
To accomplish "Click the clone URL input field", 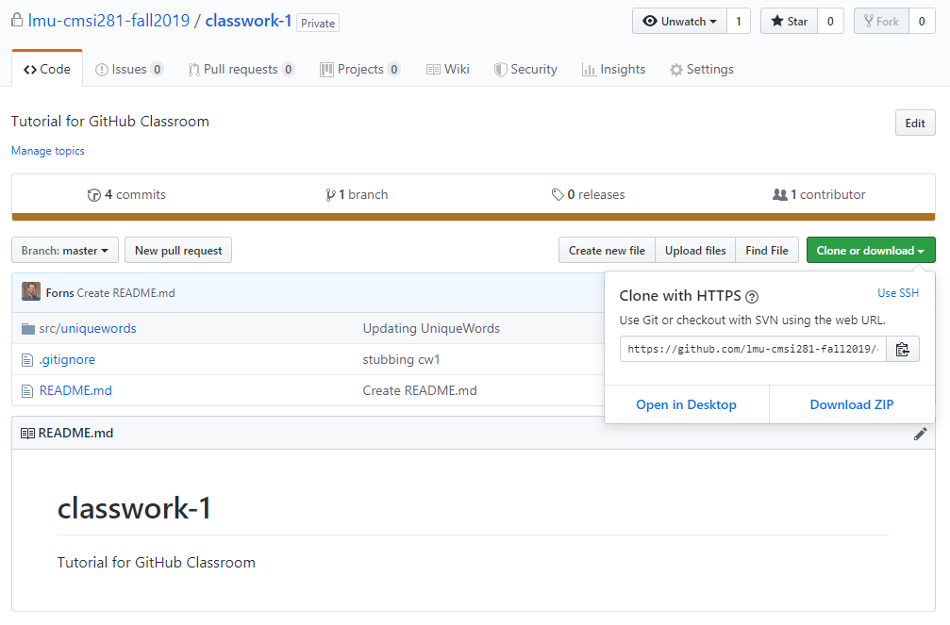I will click(753, 349).
